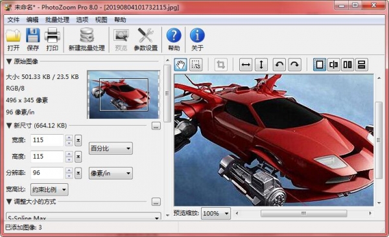The width and height of the screenshot is (389, 237).
Task: Open the 帮助 question mark icon
Action: pyautogui.click(x=174, y=35)
